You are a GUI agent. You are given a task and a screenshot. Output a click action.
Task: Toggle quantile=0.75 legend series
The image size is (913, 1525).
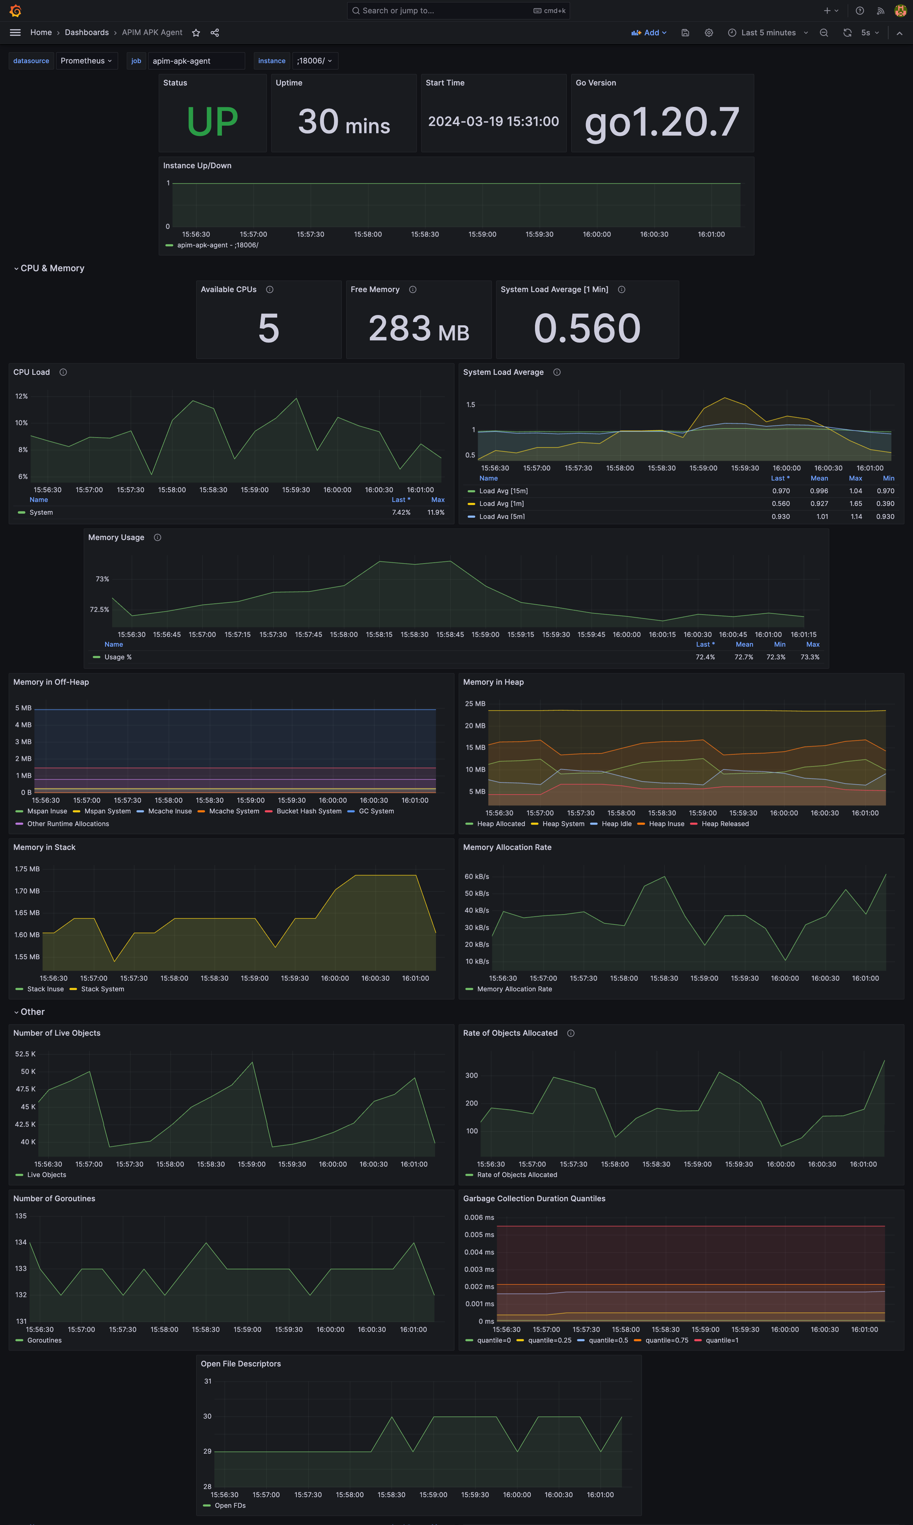666,1340
